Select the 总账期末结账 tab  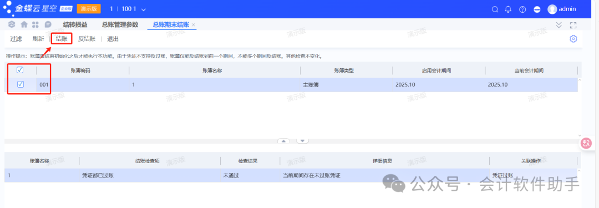171,25
